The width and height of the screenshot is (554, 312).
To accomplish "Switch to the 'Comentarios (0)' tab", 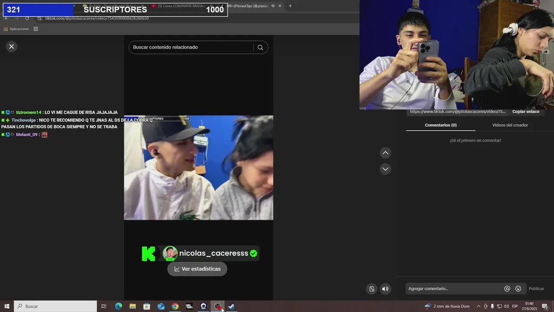I will 441,125.
